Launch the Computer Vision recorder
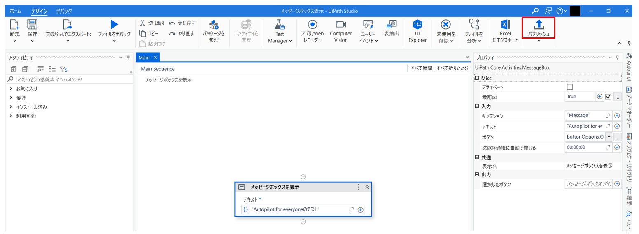The height and width of the screenshot is (234, 639). 340,25
